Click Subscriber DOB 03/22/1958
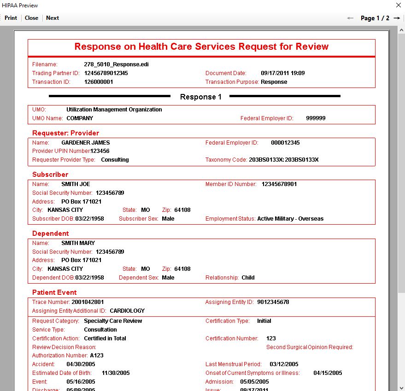The height and width of the screenshot is (391, 405). pyautogui.click(x=89, y=219)
